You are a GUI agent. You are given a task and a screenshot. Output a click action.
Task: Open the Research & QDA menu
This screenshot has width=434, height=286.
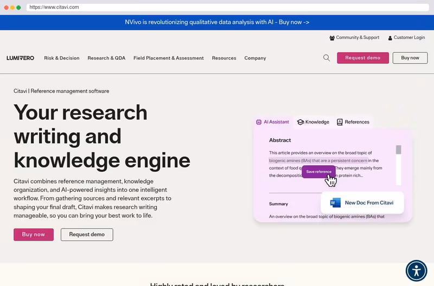click(x=106, y=58)
